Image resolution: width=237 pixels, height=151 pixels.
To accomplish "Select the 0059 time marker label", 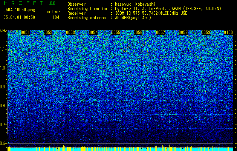I will click(206, 32).
